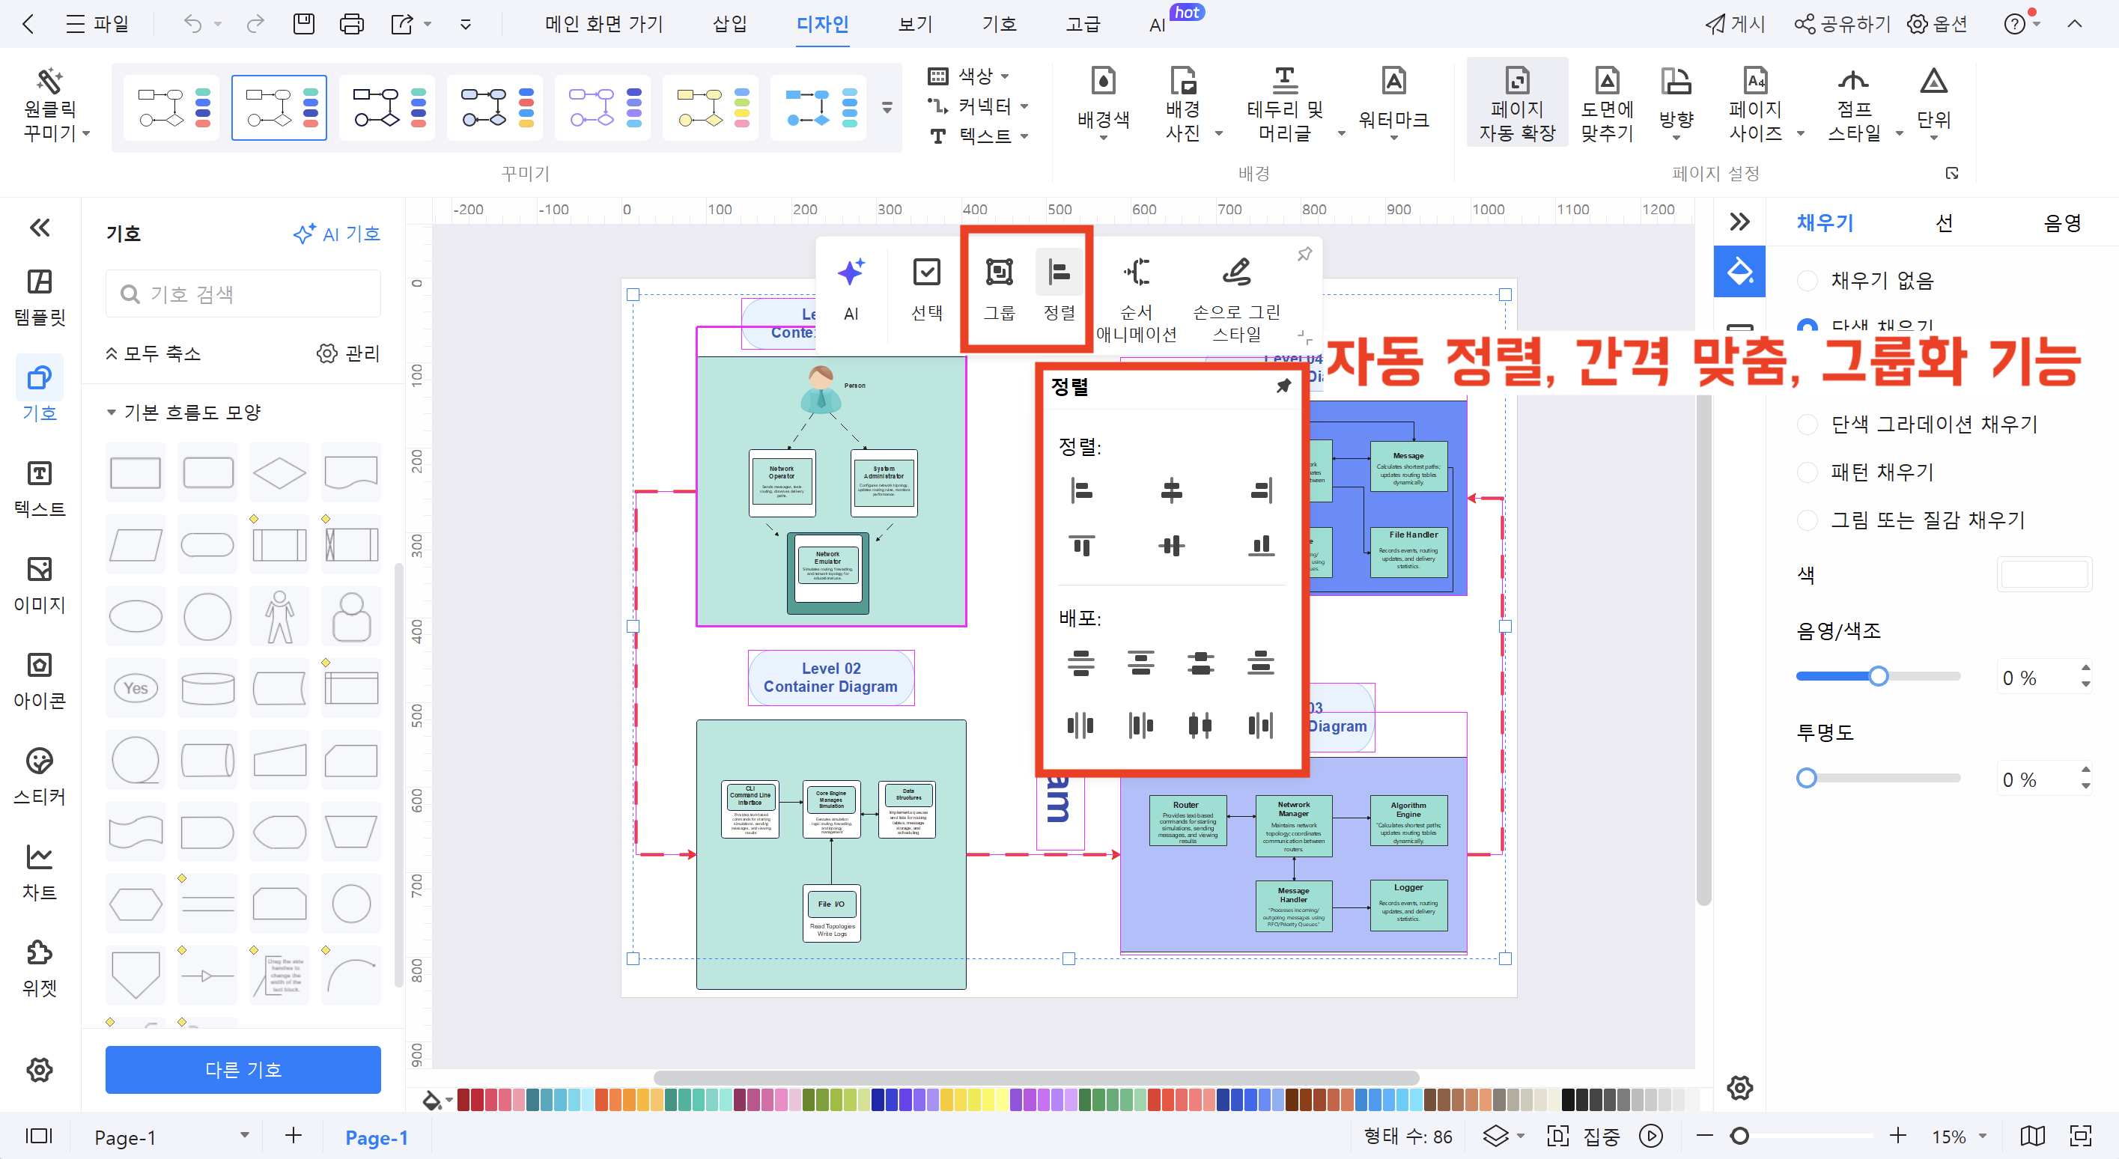Click the 다른 기호 button
Screen dimensions: 2119x1159
pos(243,1069)
